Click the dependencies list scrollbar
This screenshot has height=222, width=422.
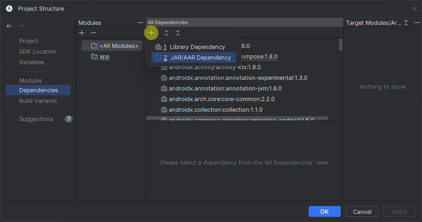[340, 44]
